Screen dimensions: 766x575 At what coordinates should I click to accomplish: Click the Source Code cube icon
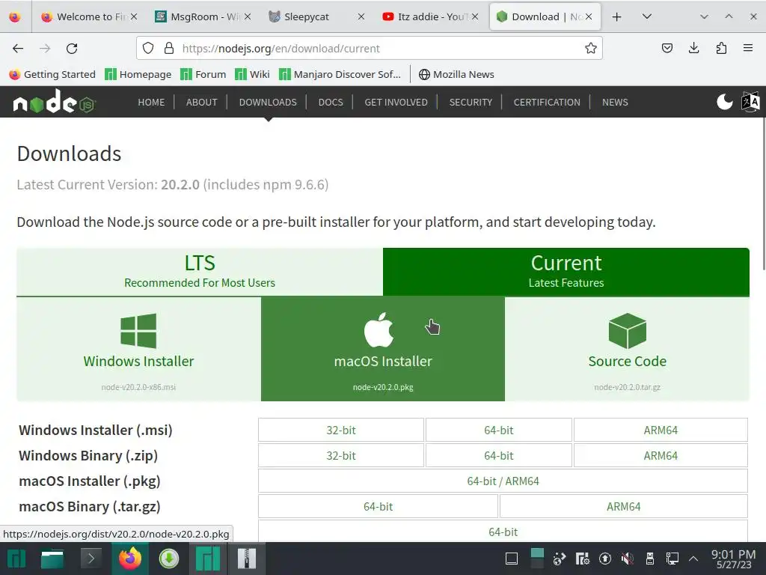(628, 330)
